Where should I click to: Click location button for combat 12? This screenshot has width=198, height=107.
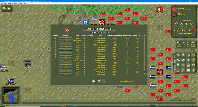(65, 63)
